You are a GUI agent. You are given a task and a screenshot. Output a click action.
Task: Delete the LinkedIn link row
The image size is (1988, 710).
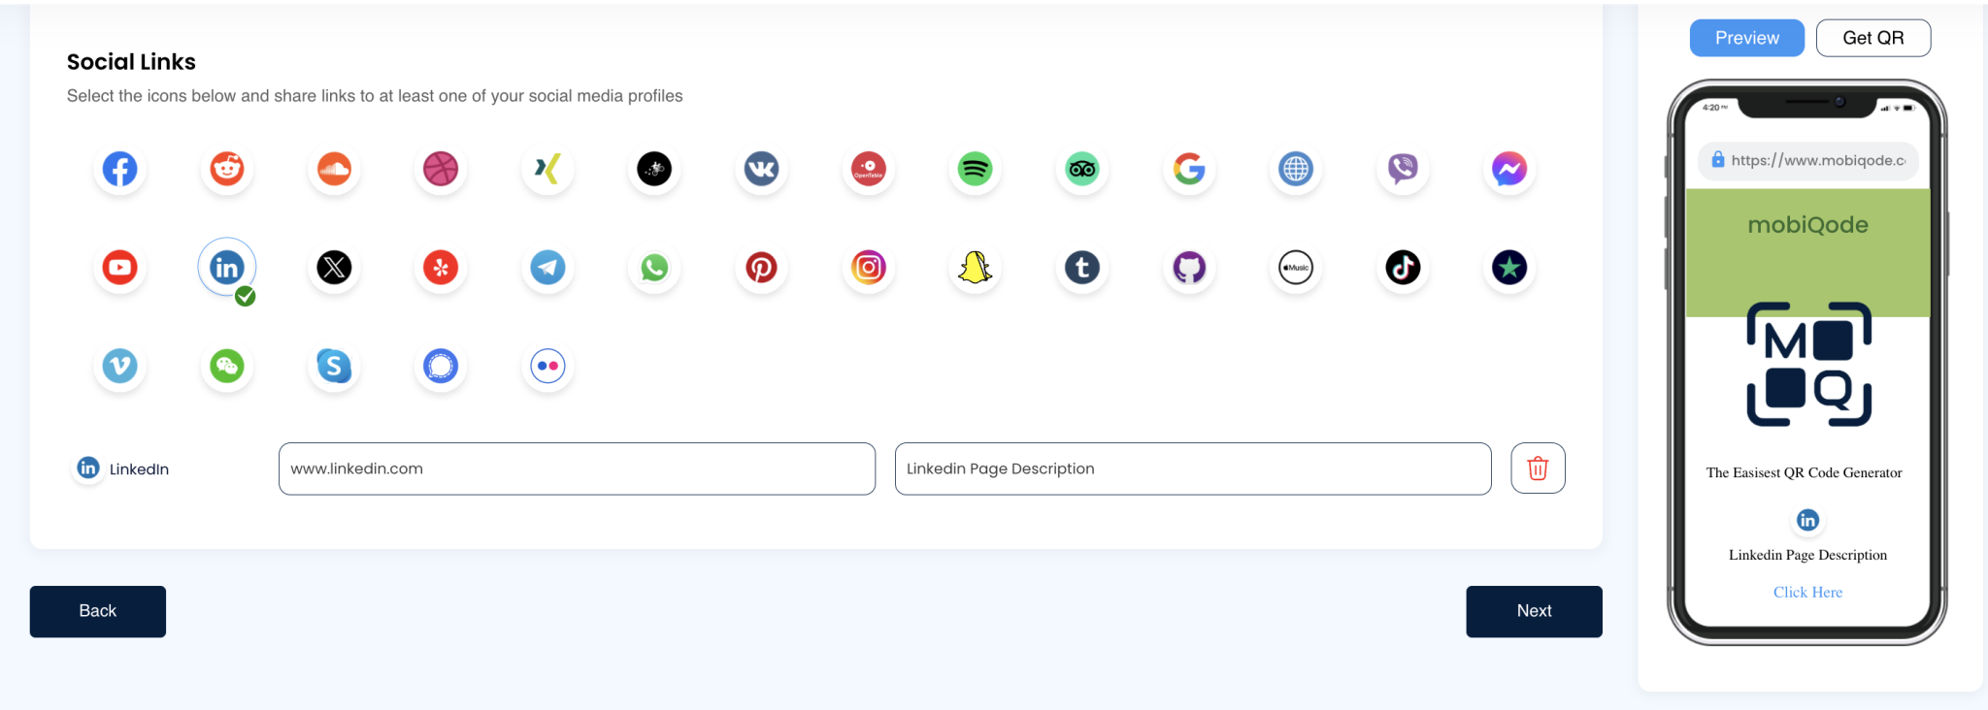pyautogui.click(x=1538, y=468)
